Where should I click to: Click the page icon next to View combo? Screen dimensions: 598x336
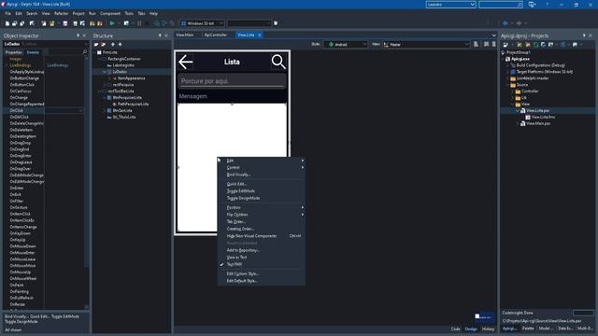(476, 44)
